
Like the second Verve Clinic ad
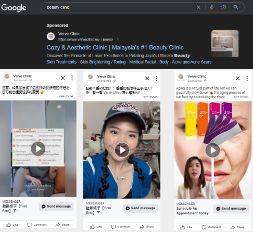point(96,227)
